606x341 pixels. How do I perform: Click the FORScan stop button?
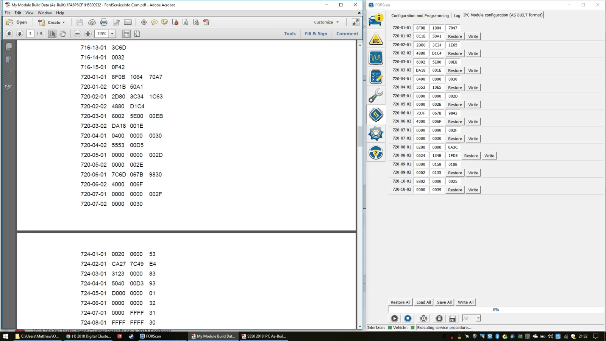408,318
